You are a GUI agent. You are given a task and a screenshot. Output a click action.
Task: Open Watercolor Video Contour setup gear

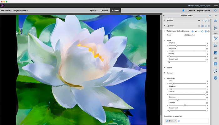point(192,31)
